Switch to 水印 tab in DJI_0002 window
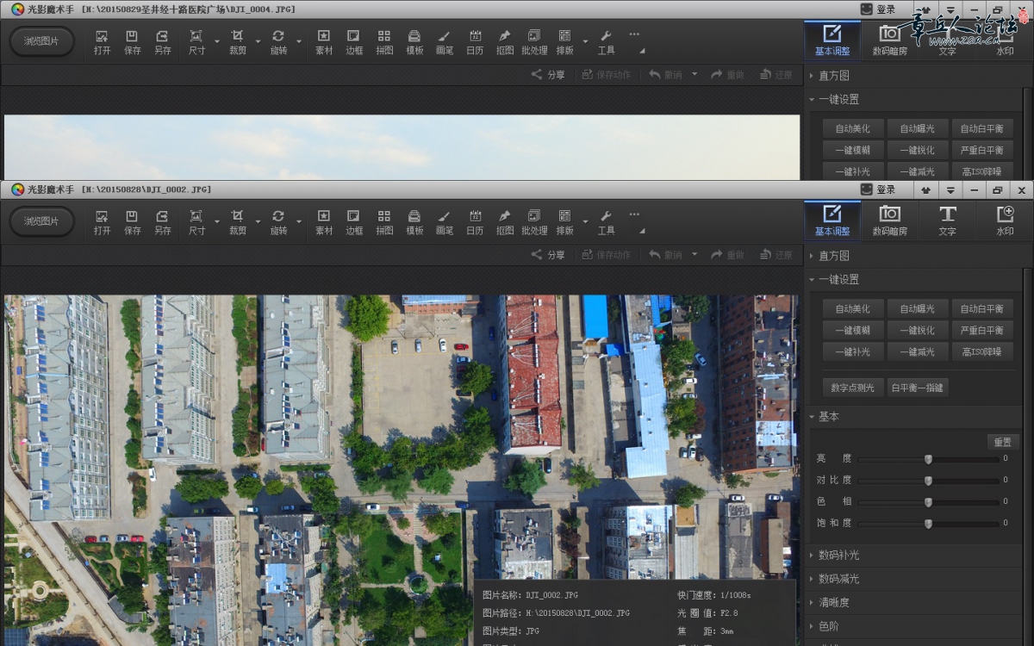 point(1005,221)
